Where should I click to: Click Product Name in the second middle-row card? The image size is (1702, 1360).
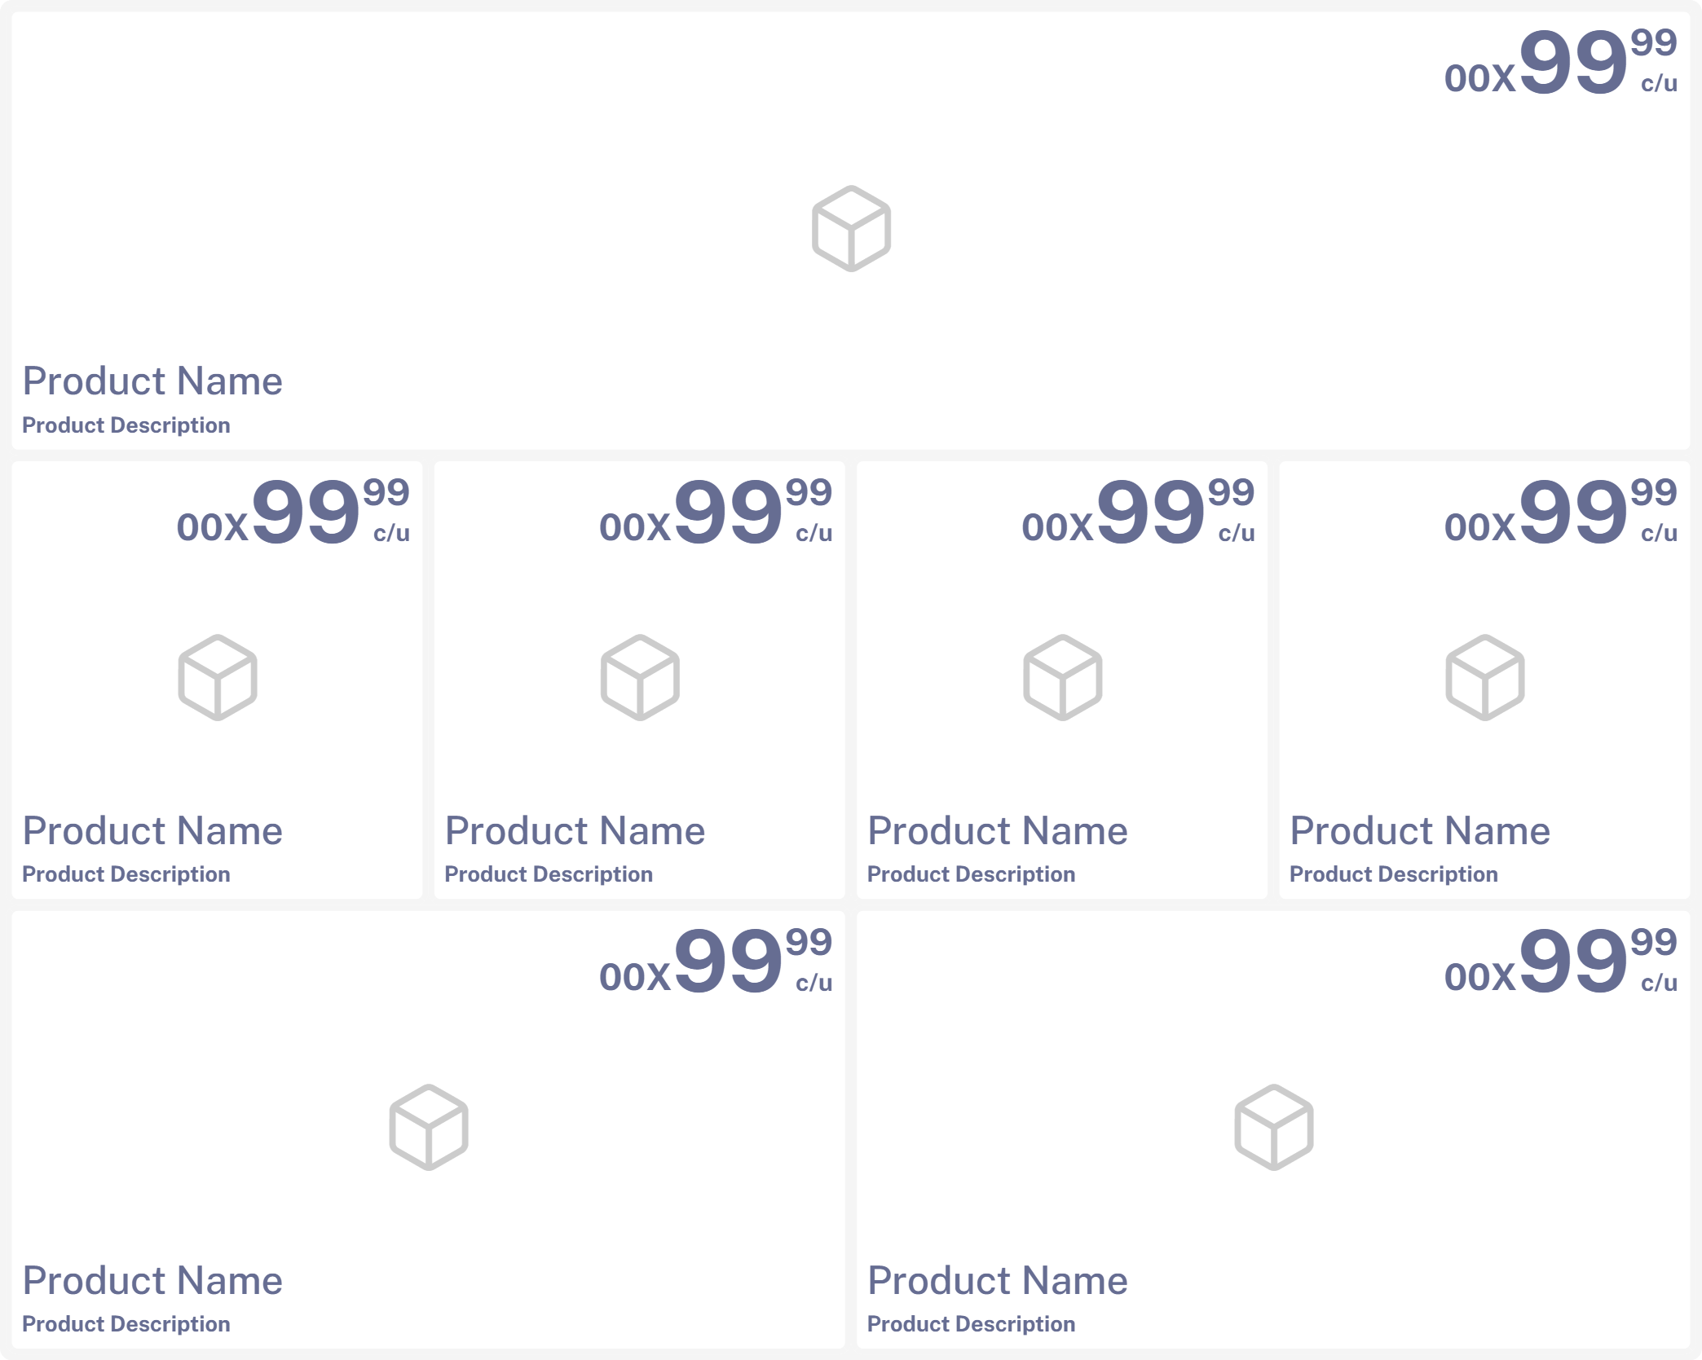[575, 831]
